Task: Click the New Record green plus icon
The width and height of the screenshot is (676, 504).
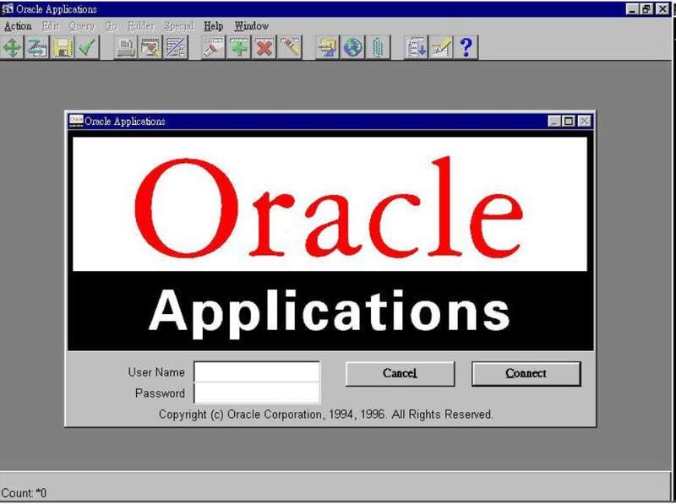Action: tap(238, 47)
